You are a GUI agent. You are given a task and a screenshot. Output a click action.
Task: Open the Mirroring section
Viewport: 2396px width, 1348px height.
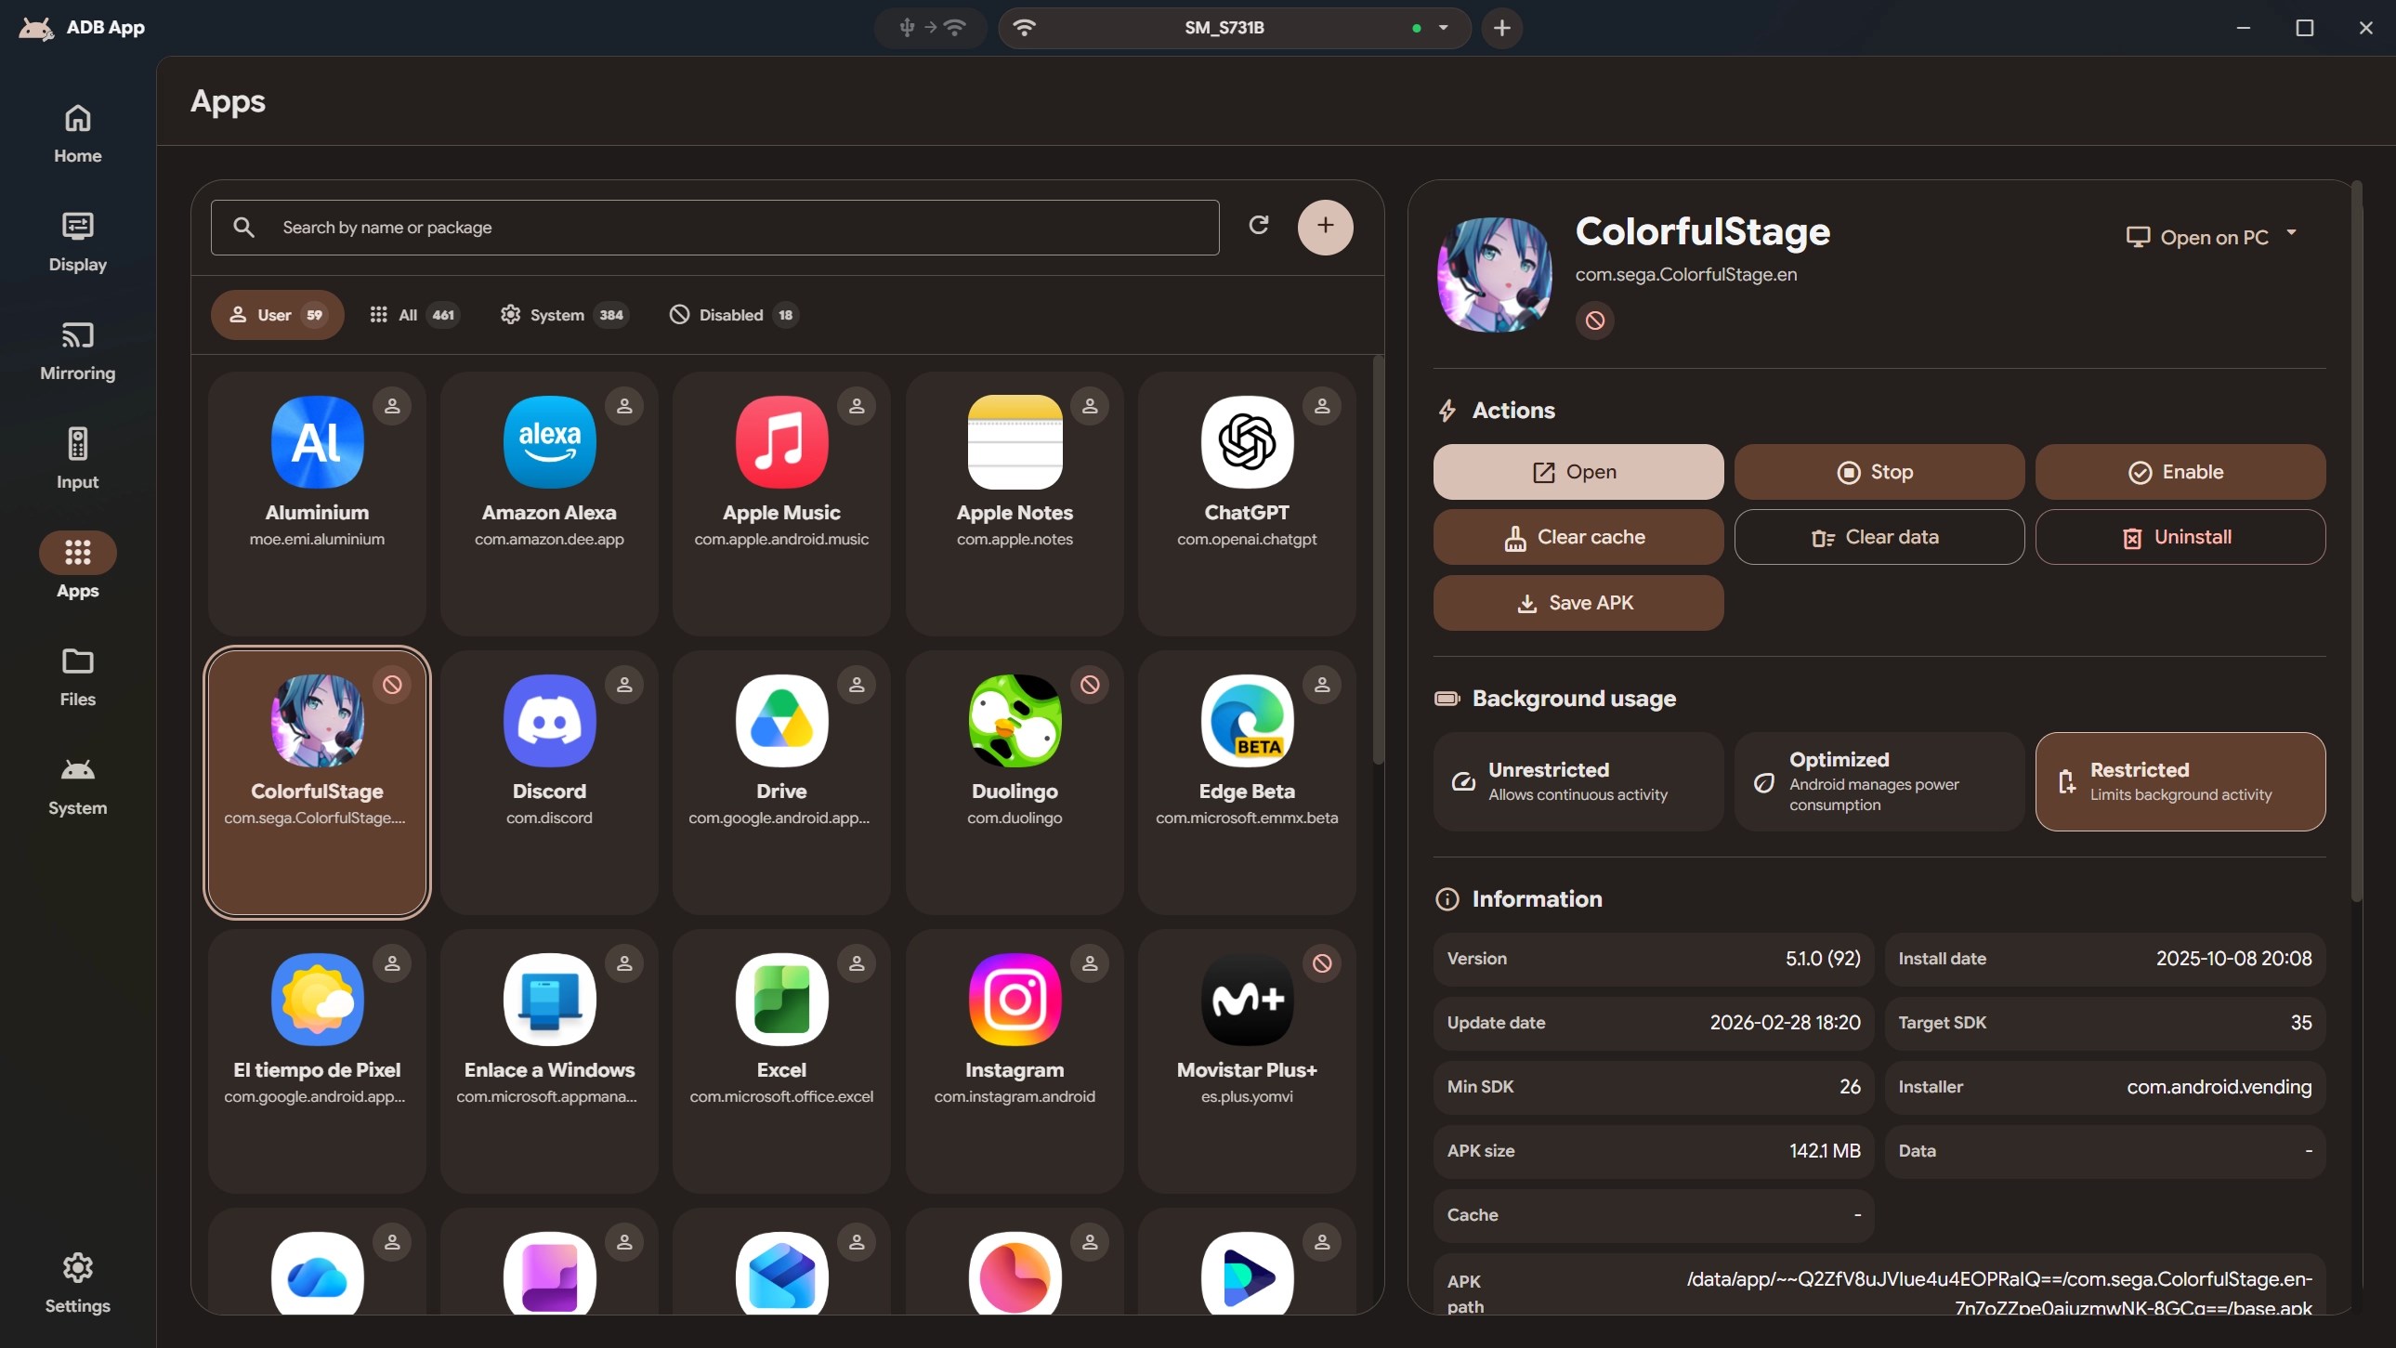pos(77,351)
